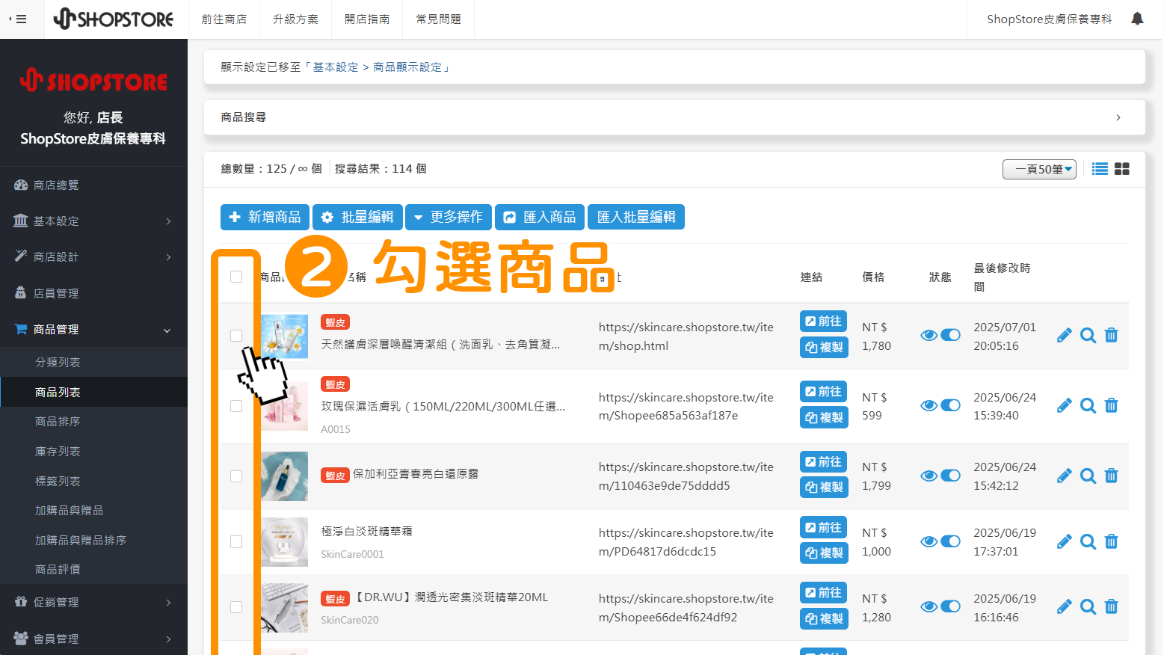The image size is (1164, 655).
Task: Delete 極淨白淡斑精華霜 with trash icon
Action: (x=1112, y=541)
